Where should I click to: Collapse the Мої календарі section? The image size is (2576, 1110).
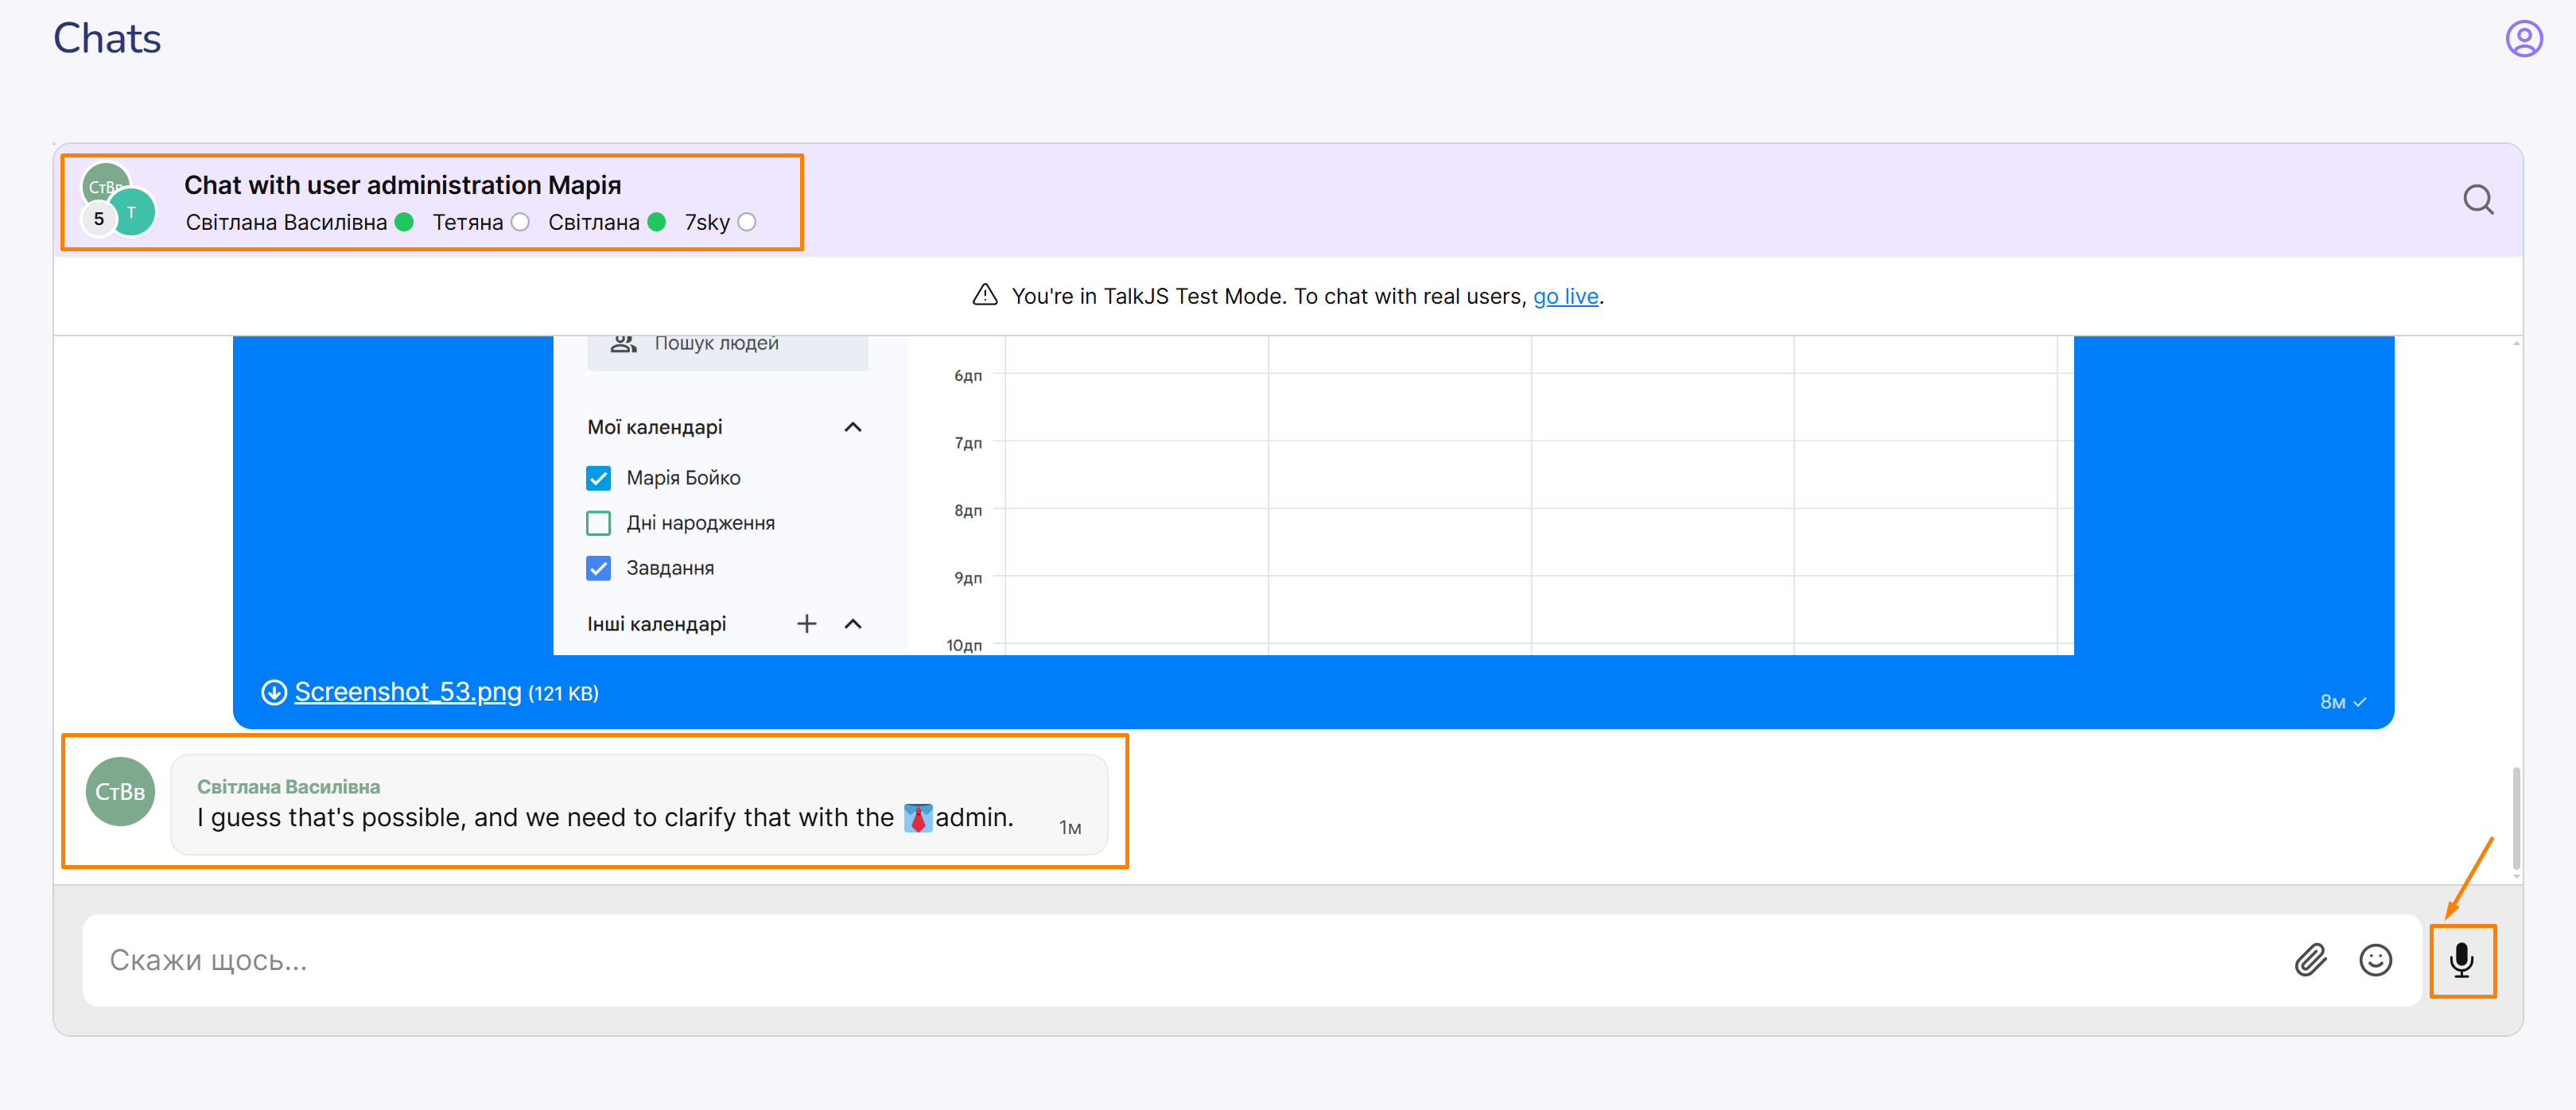(852, 427)
